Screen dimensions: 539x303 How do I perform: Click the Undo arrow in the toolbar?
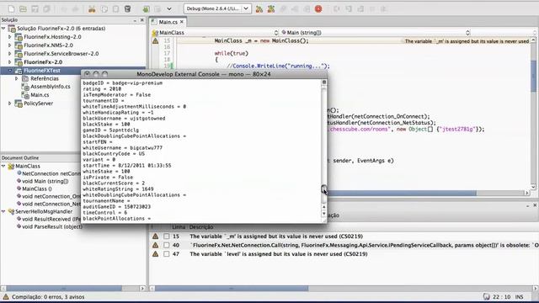[64, 9]
